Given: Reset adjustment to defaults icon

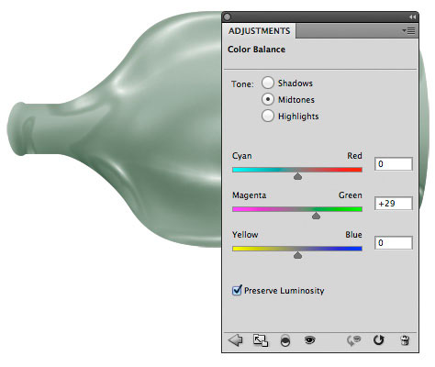Looking at the screenshot, I should [x=379, y=340].
